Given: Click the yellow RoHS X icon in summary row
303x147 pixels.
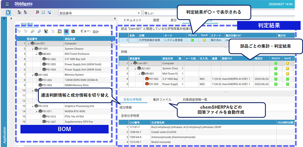Looking at the screenshot, I should (x=204, y=40).
